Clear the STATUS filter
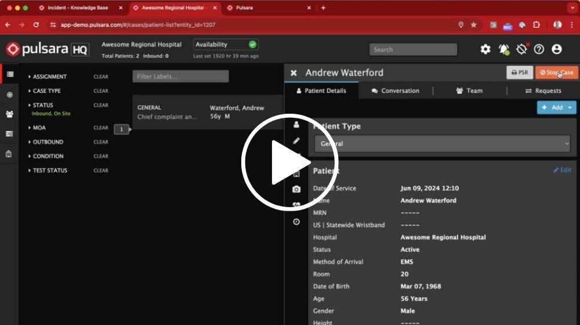 [x=100, y=105]
